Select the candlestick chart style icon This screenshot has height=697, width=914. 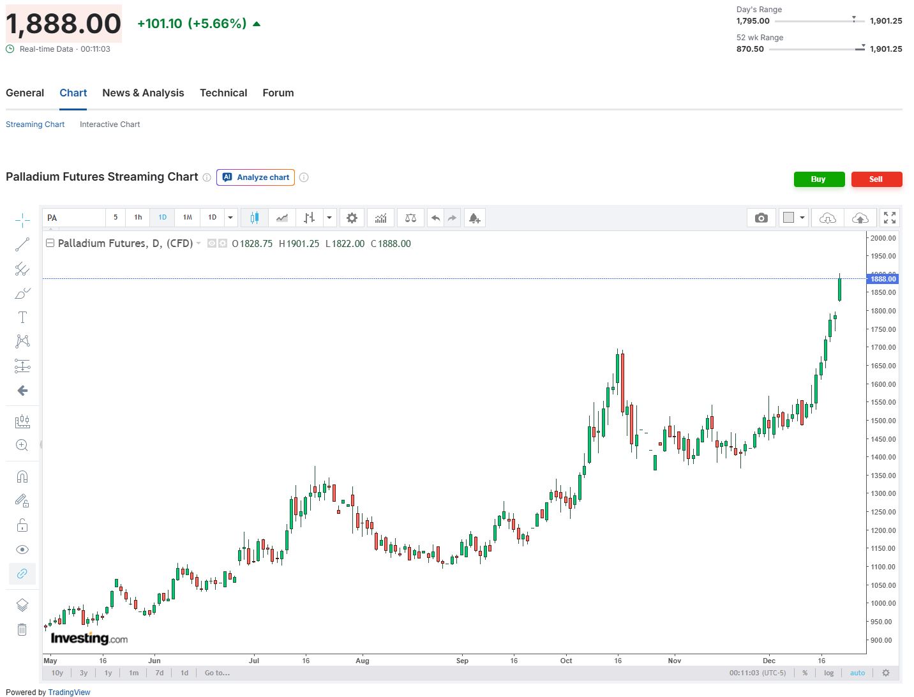coord(255,218)
